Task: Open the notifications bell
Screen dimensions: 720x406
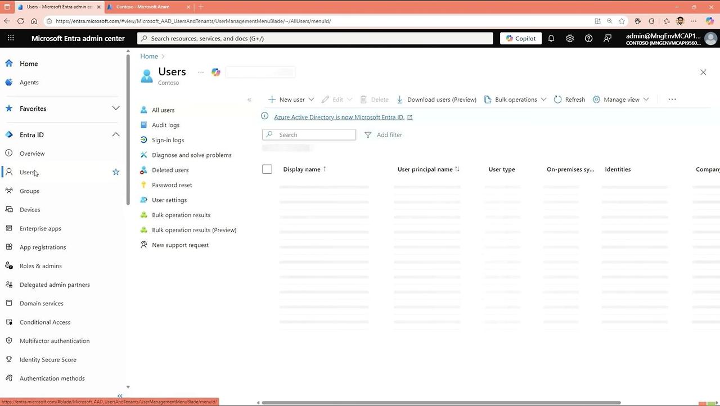Action: pos(551,38)
